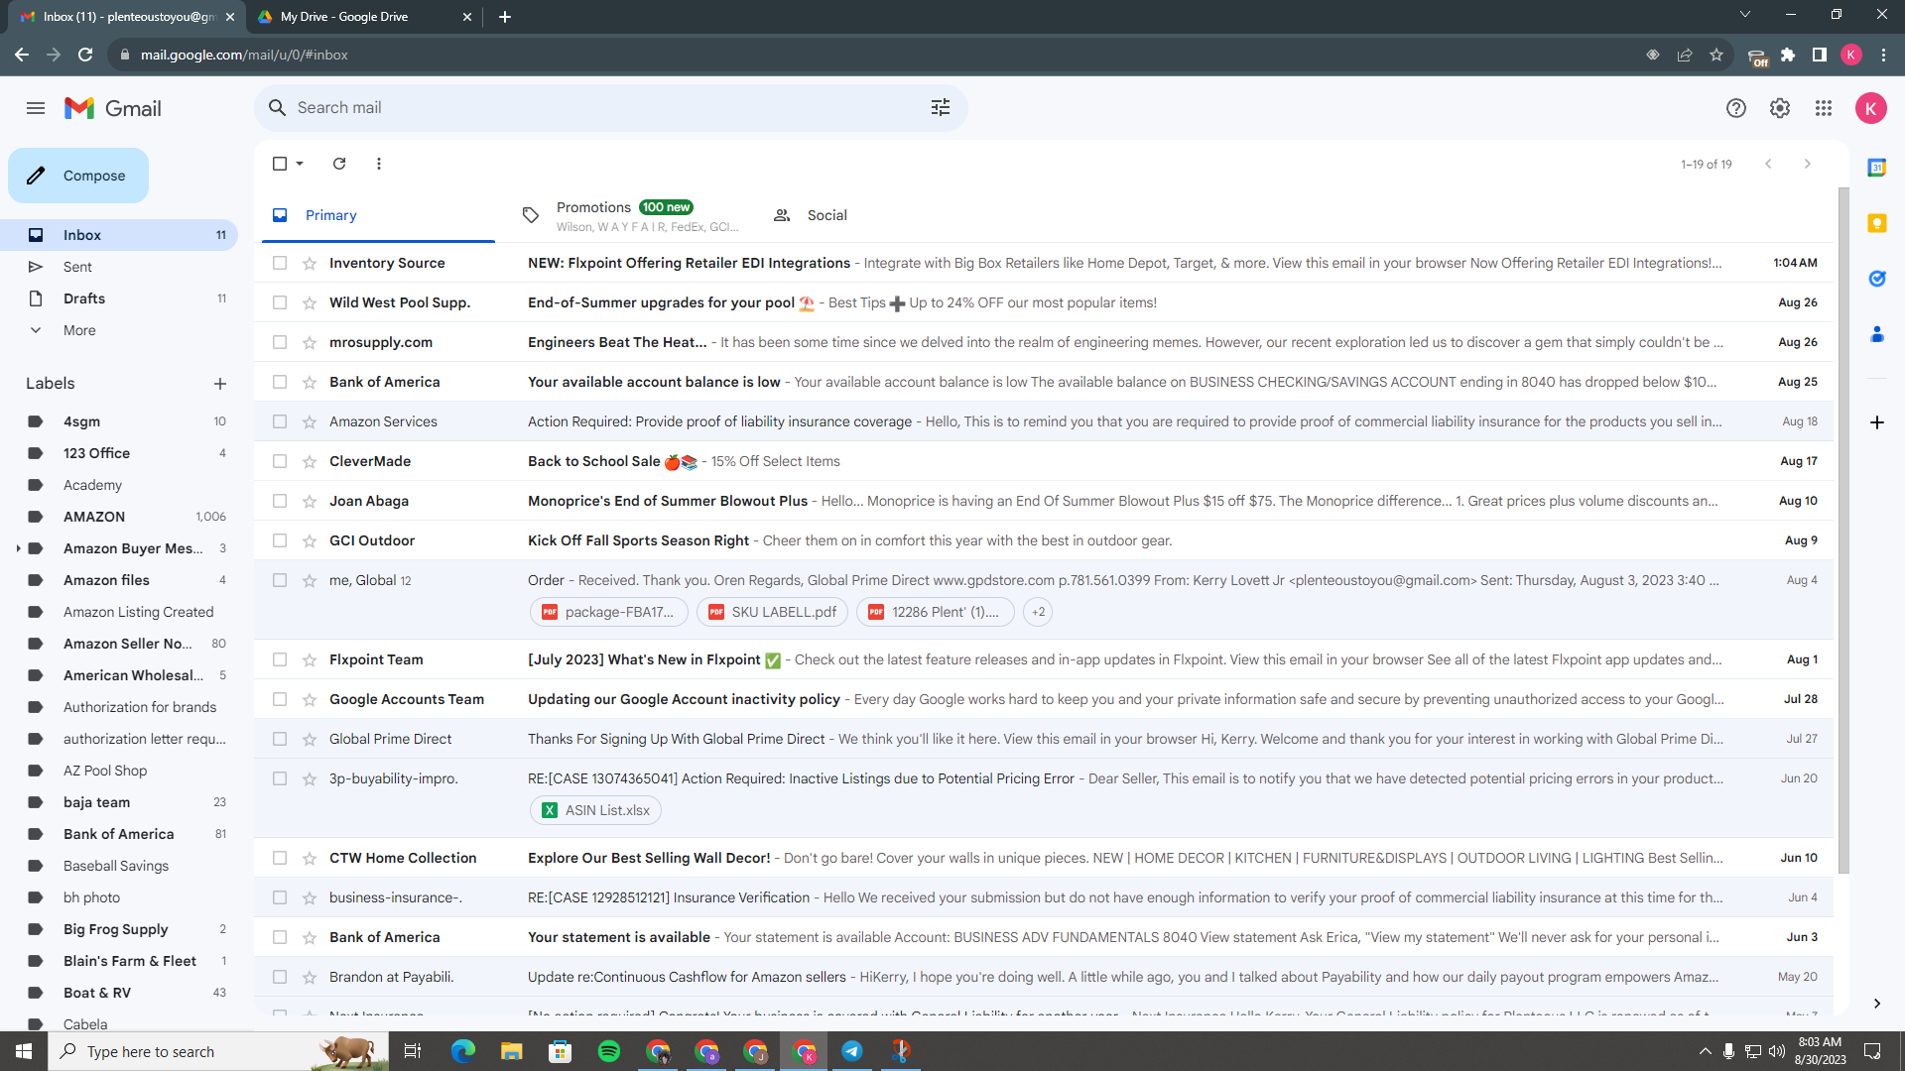Image resolution: width=1905 pixels, height=1071 pixels.
Task: Expand the Amazon Buyer Mes... label
Action: pos(18,548)
